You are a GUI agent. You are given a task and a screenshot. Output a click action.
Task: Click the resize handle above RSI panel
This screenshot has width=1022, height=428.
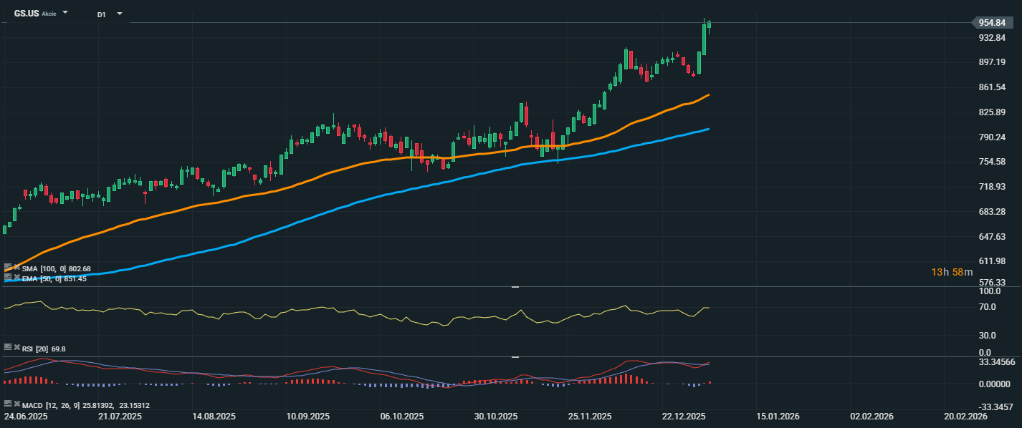(x=515, y=287)
